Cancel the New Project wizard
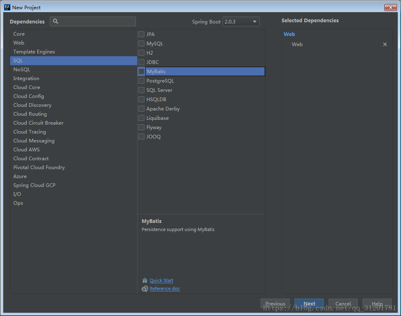Screen dimensions: 401x316 [x=343, y=303]
